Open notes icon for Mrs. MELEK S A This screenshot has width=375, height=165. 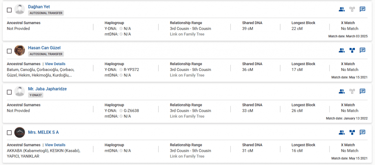coord(362,132)
